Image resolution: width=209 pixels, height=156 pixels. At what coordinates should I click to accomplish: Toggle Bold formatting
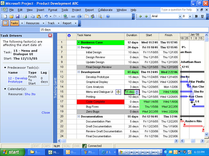(196, 16)
